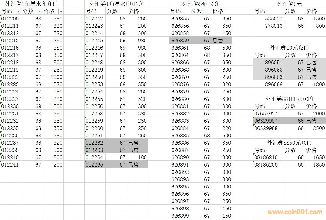Open the 分数 filter dropdown in first table
326x220 pixels.
pyautogui.click(x=40, y=11)
